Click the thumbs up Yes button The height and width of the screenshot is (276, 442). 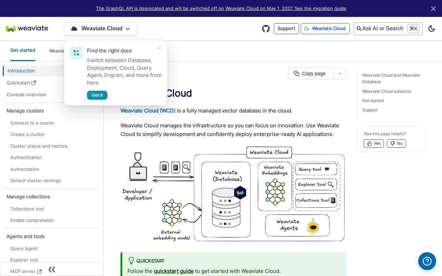click(374, 144)
